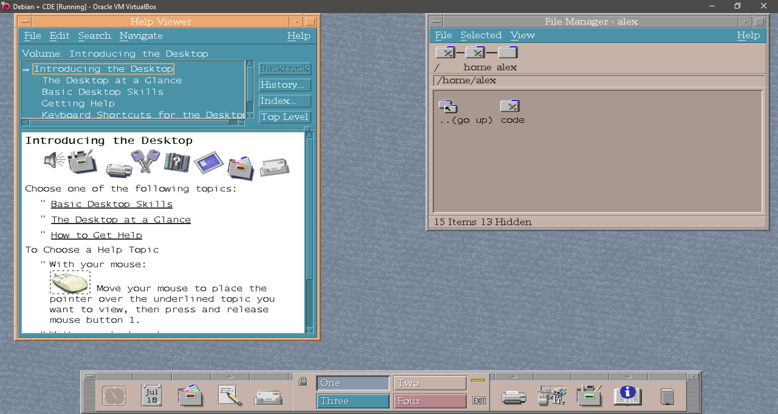The width and height of the screenshot is (778, 414).
Task: Expand the subpanel arrow above the Help Manager icon
Action: 628,376
